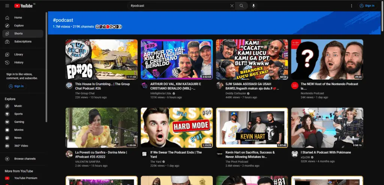Open The Yard Hard Mode thumbnail
The width and height of the screenshot is (384, 185).
pyautogui.click(x=177, y=128)
